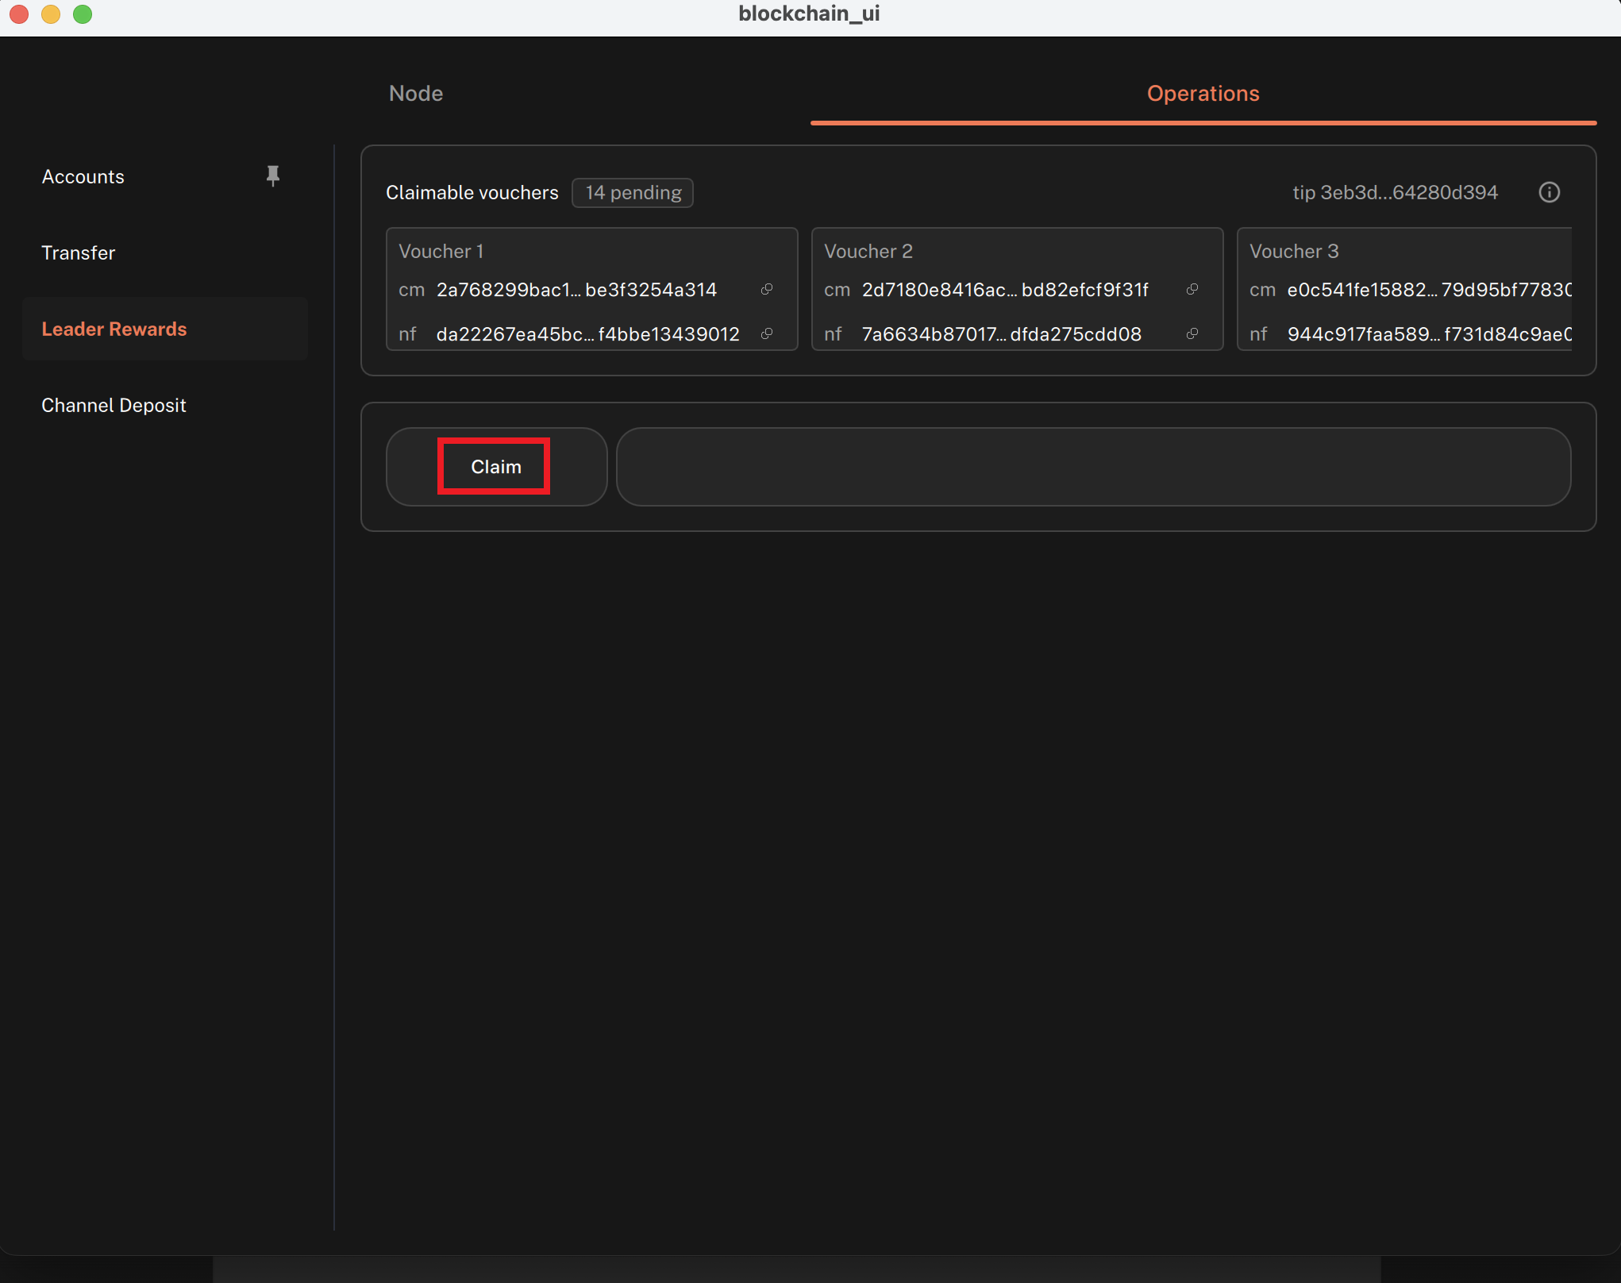The height and width of the screenshot is (1283, 1621).
Task: Select Leader Rewards in sidebar
Action: pos(114,329)
